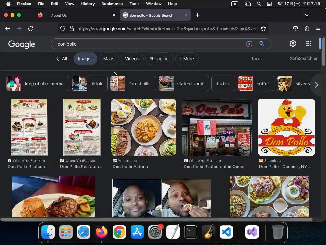Viewport: 326px width, 245px height.
Task: Open Visual Studio purple icon in the Dock
Action: point(252,232)
